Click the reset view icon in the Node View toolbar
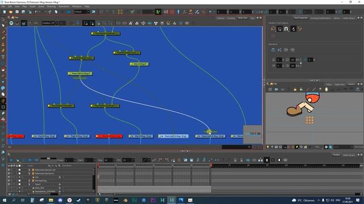The height and width of the screenshot is (204, 364). 11,23
